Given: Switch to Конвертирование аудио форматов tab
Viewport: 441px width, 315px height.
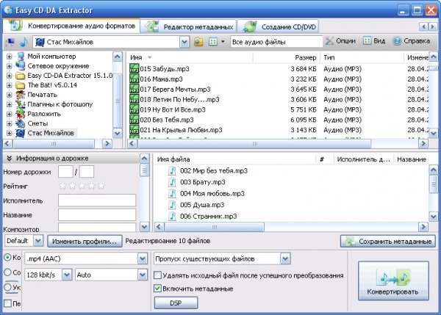Looking at the screenshot, I should pos(71,26).
